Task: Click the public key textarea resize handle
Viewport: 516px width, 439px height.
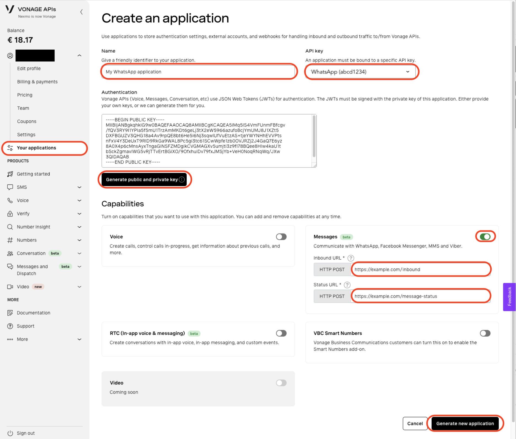Action: coord(314,165)
